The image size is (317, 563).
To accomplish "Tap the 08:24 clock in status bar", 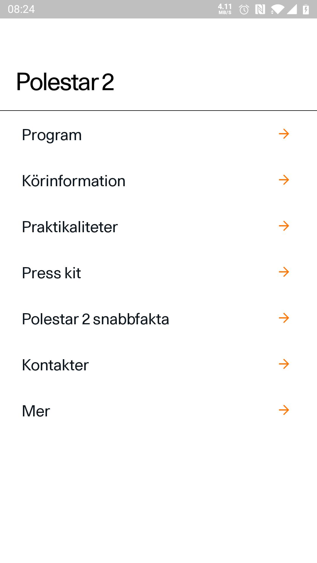I will coord(21,9).
